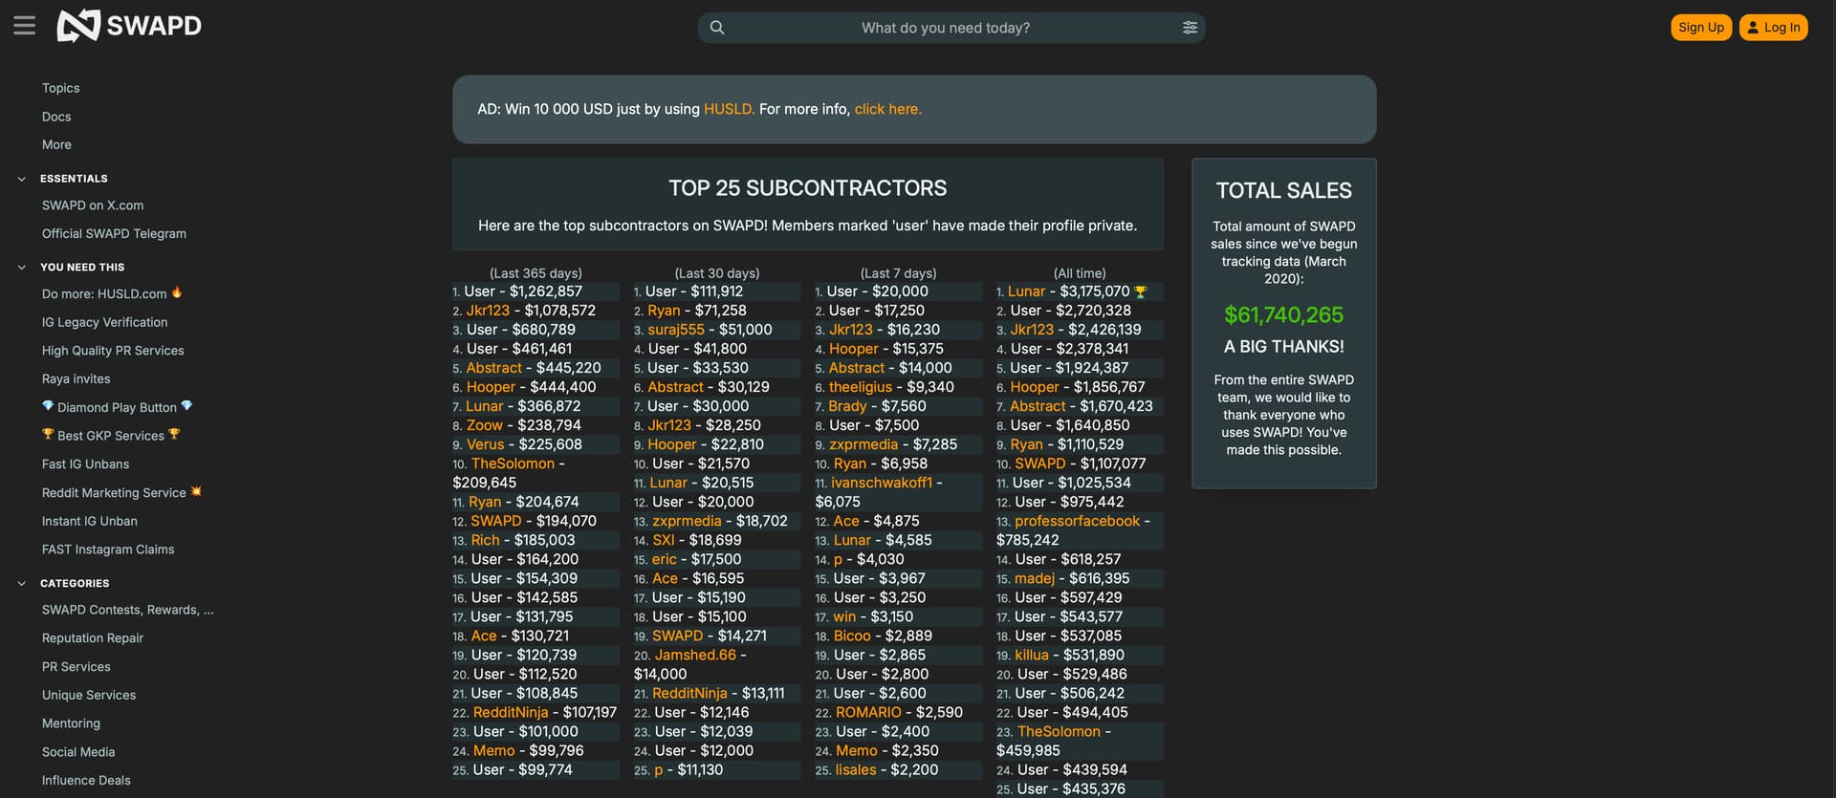
Task: Click the trophy icon next to Lunar
Action: coord(1140,292)
